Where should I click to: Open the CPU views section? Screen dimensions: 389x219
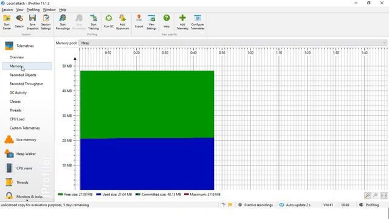tap(24, 168)
